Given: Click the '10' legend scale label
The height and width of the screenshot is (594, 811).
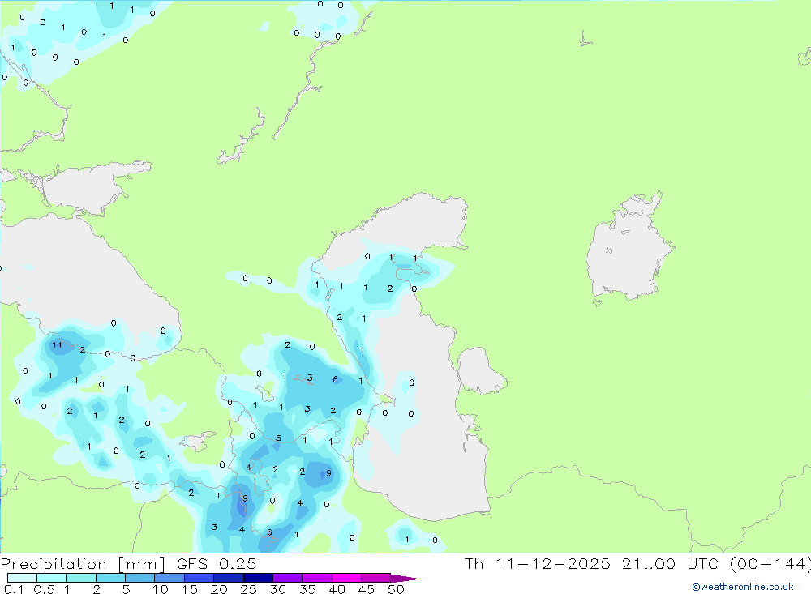Looking at the screenshot, I should 161,589.
